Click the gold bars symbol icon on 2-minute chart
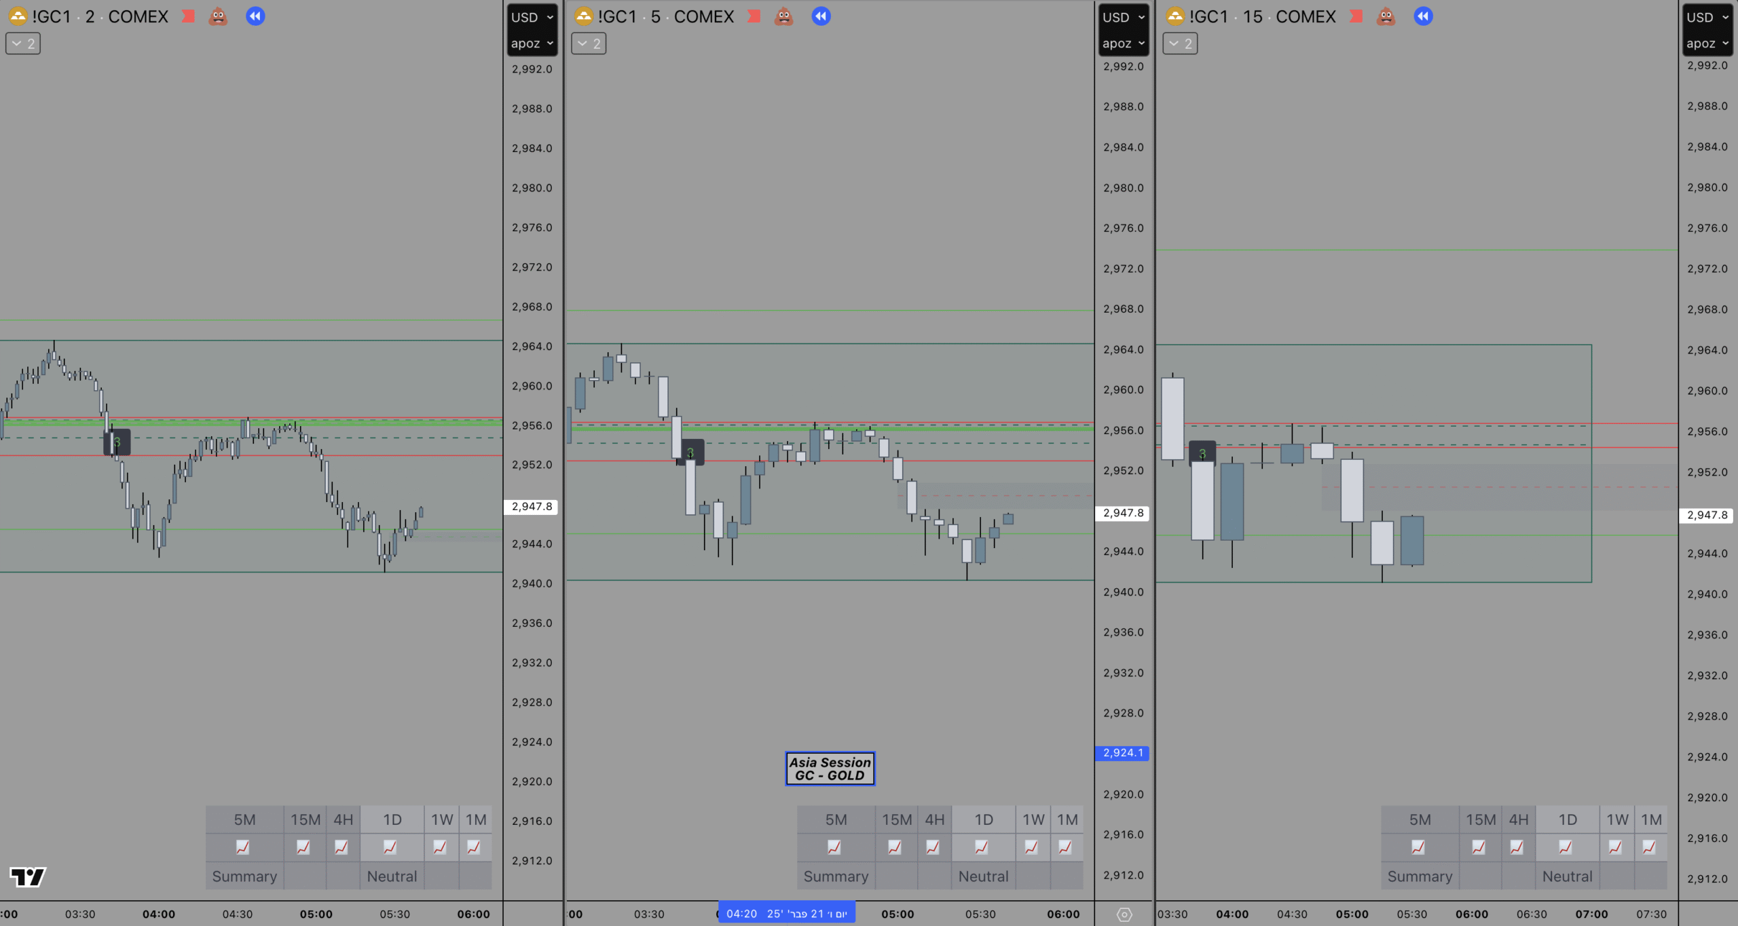This screenshot has width=1738, height=926. click(18, 16)
